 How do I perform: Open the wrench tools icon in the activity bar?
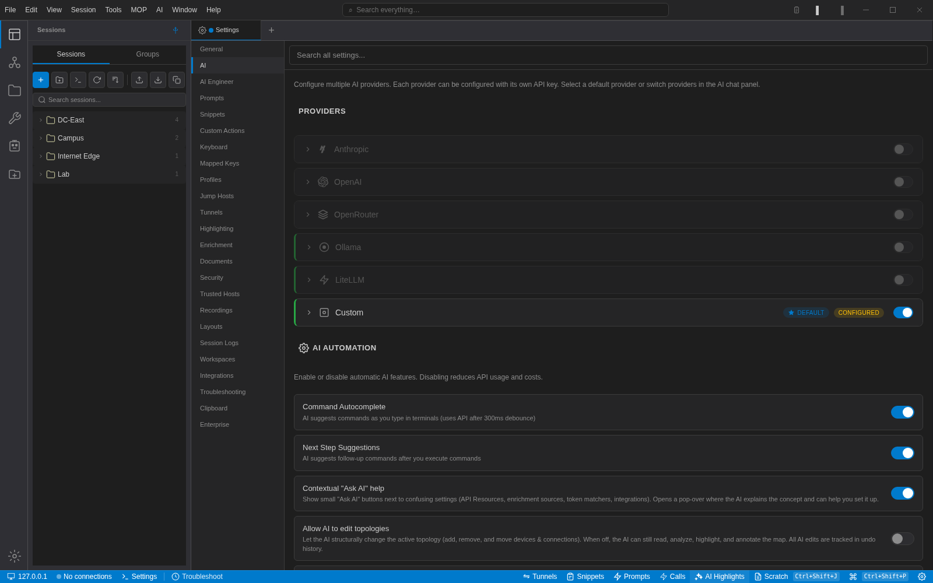(15, 118)
